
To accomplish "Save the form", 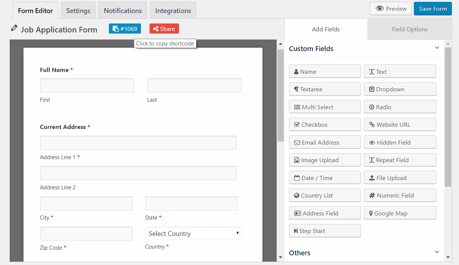I will point(433,8).
